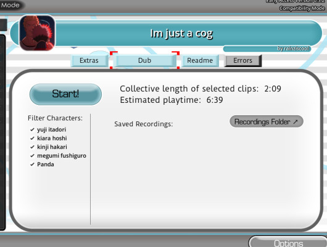Open the Options button
The height and width of the screenshot is (247, 327).
tap(288, 243)
